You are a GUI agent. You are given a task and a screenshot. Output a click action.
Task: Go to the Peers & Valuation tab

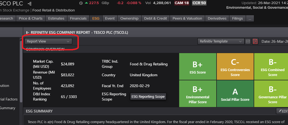(x=187, y=19)
